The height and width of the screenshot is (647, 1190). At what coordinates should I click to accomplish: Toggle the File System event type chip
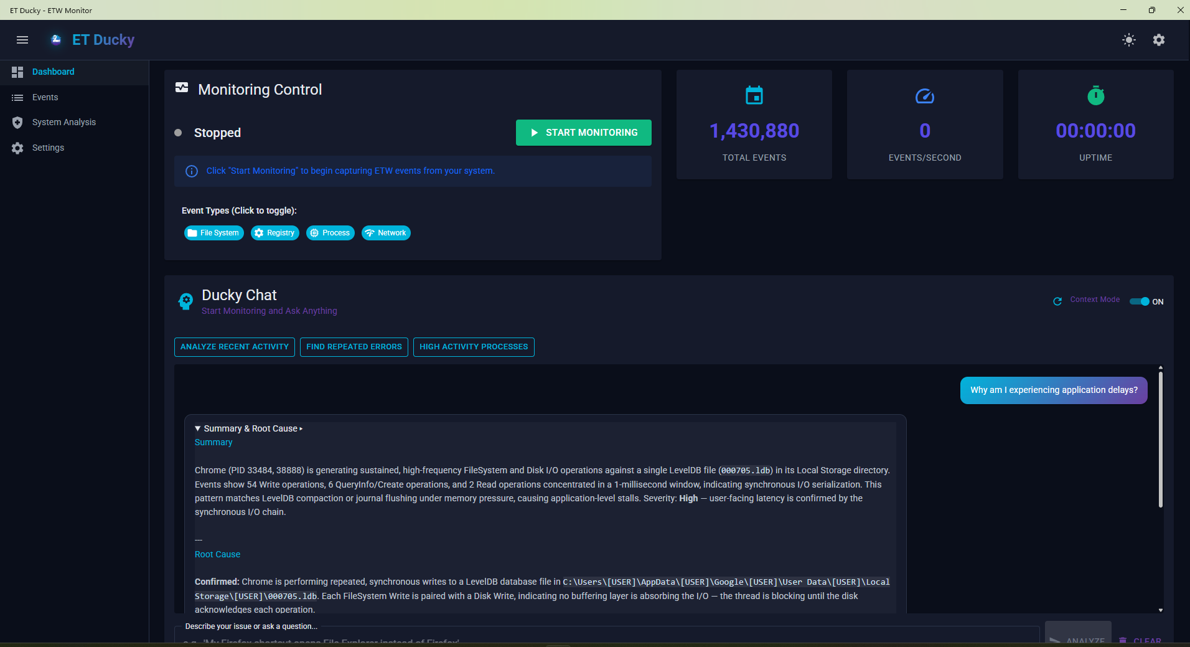pos(213,233)
